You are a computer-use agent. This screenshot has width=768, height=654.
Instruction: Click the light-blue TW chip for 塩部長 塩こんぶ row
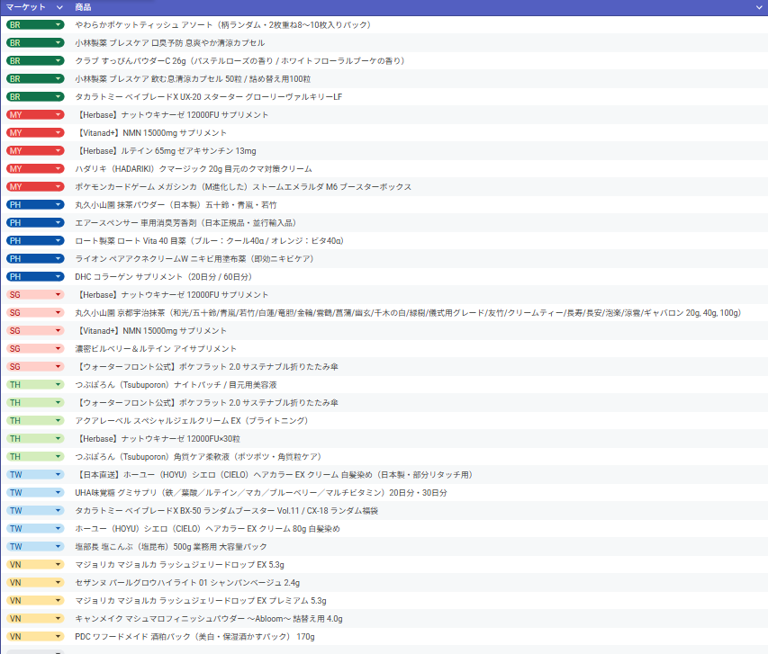[x=35, y=546]
